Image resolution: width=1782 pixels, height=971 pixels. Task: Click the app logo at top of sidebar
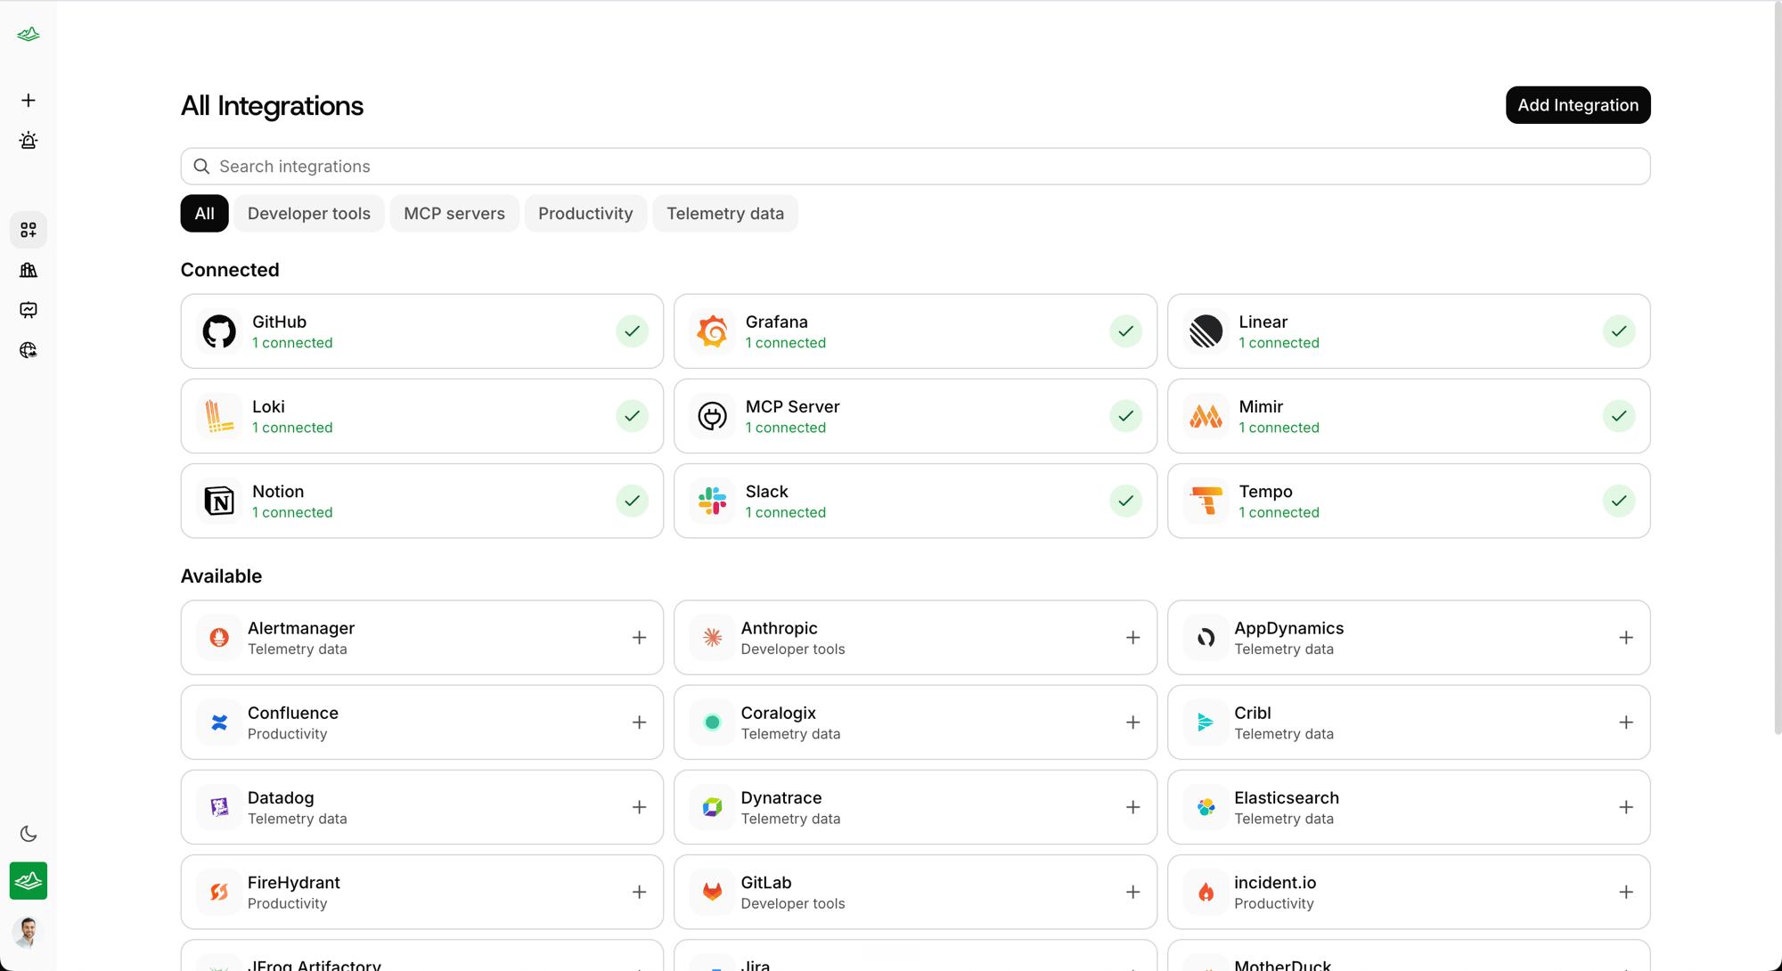29,34
